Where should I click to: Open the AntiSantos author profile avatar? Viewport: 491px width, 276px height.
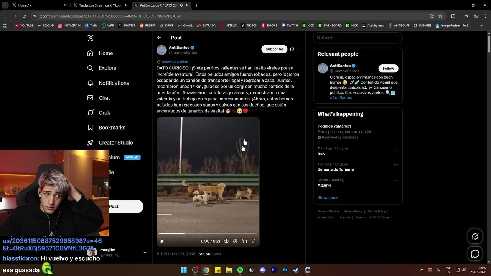(x=161, y=50)
